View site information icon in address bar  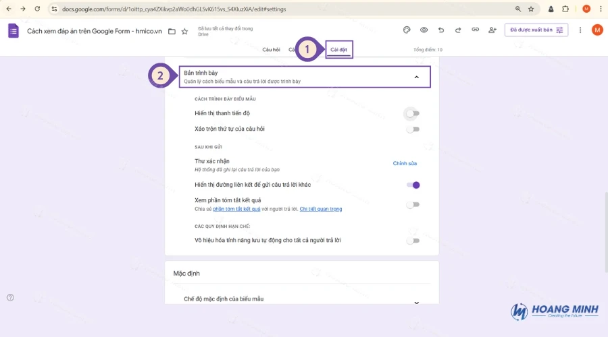[x=54, y=9]
